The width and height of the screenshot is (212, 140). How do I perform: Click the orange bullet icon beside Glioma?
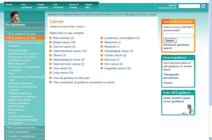[x=51, y=55]
